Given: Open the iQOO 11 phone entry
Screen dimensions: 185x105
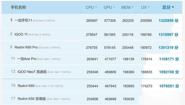Looking at the screenshot, I should click(21, 34).
